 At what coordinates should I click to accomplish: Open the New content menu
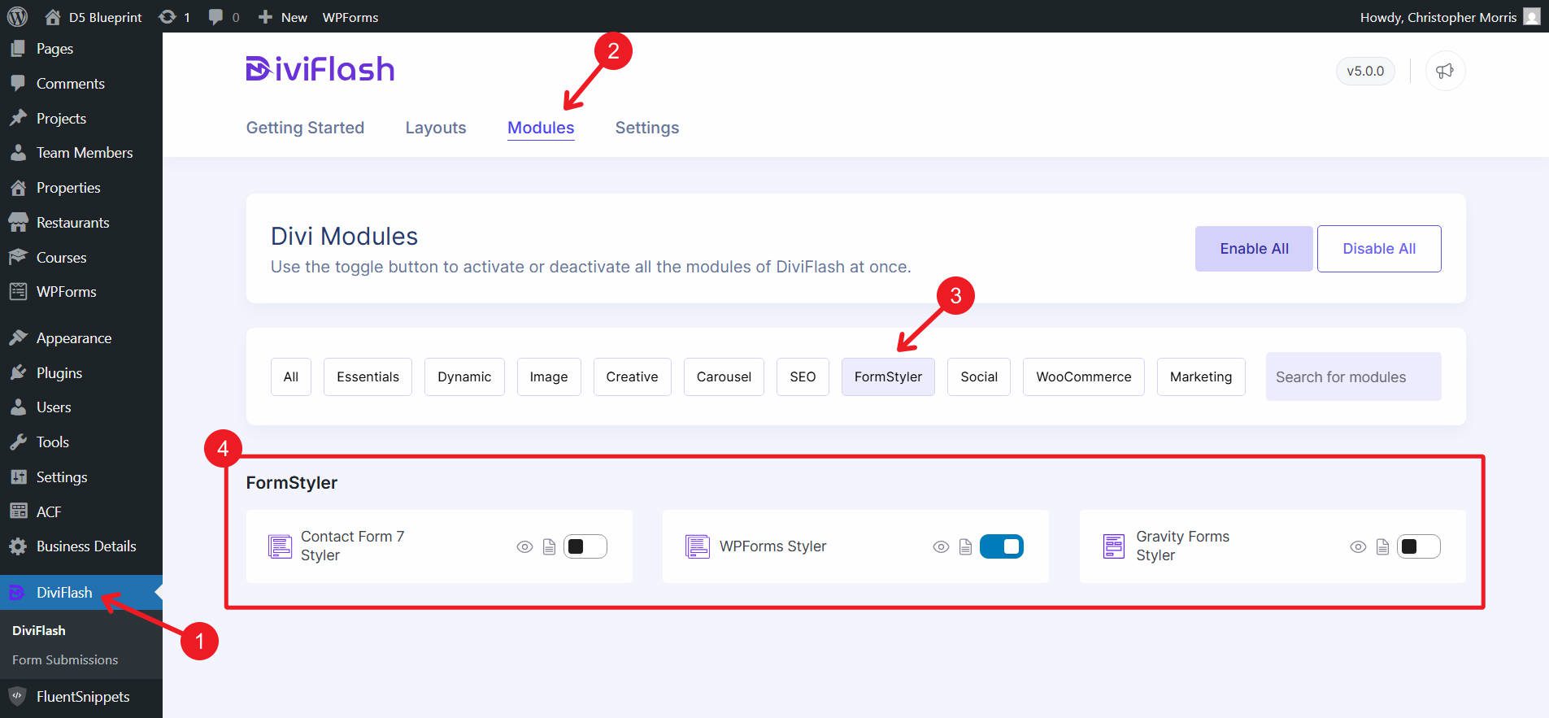[283, 17]
